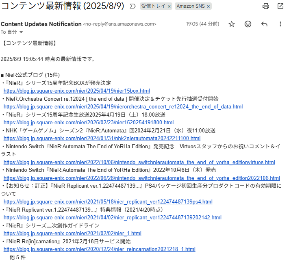Open the nier_1.html guideline link

tap(72, 234)
